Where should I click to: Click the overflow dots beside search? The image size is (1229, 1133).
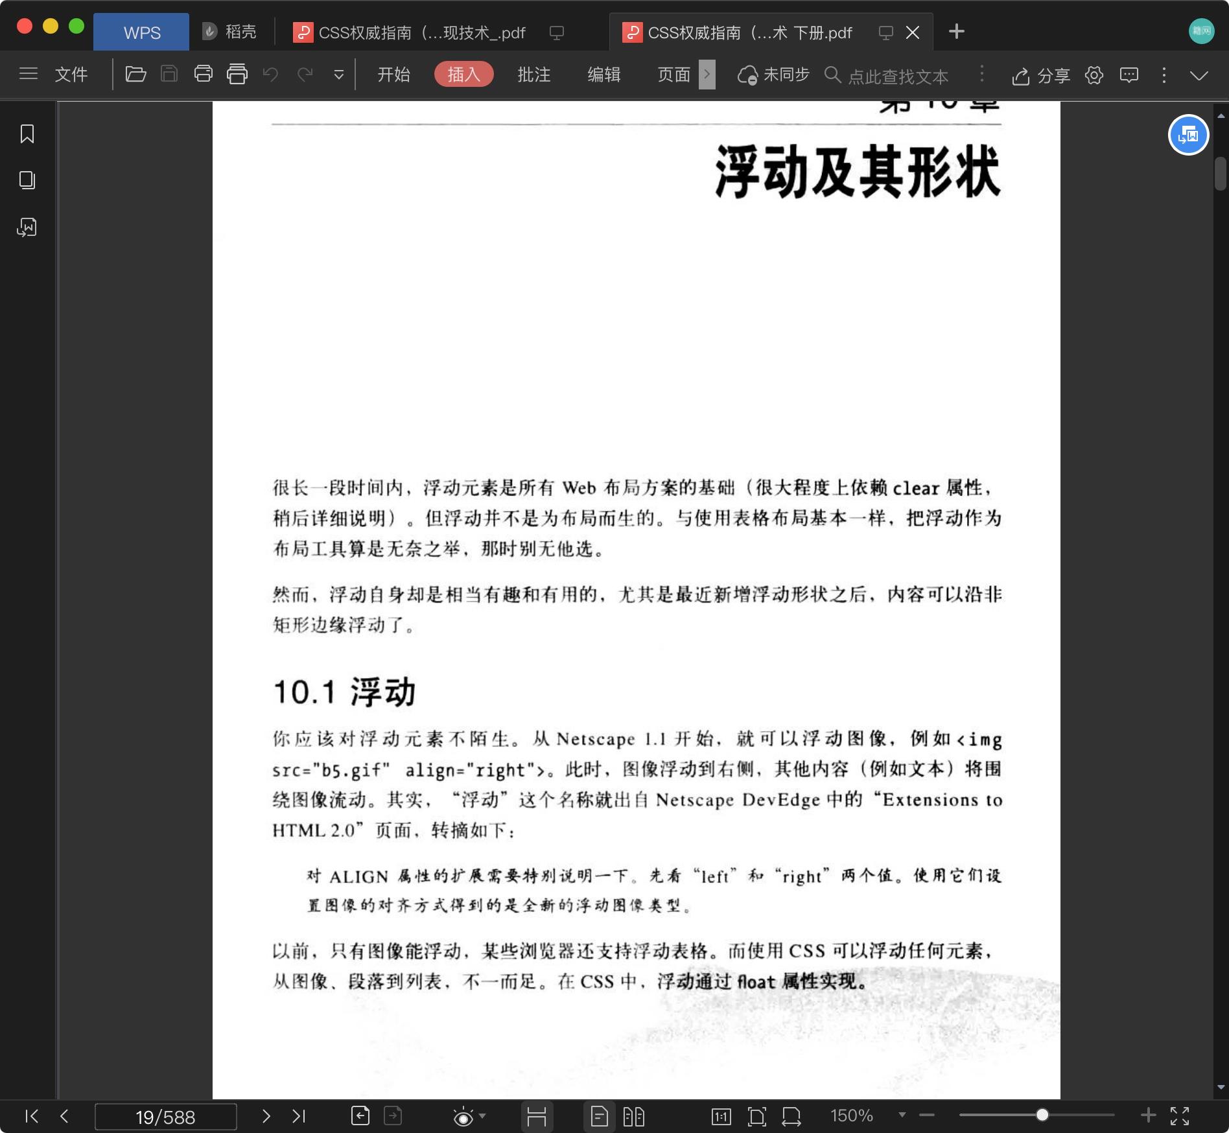981,74
